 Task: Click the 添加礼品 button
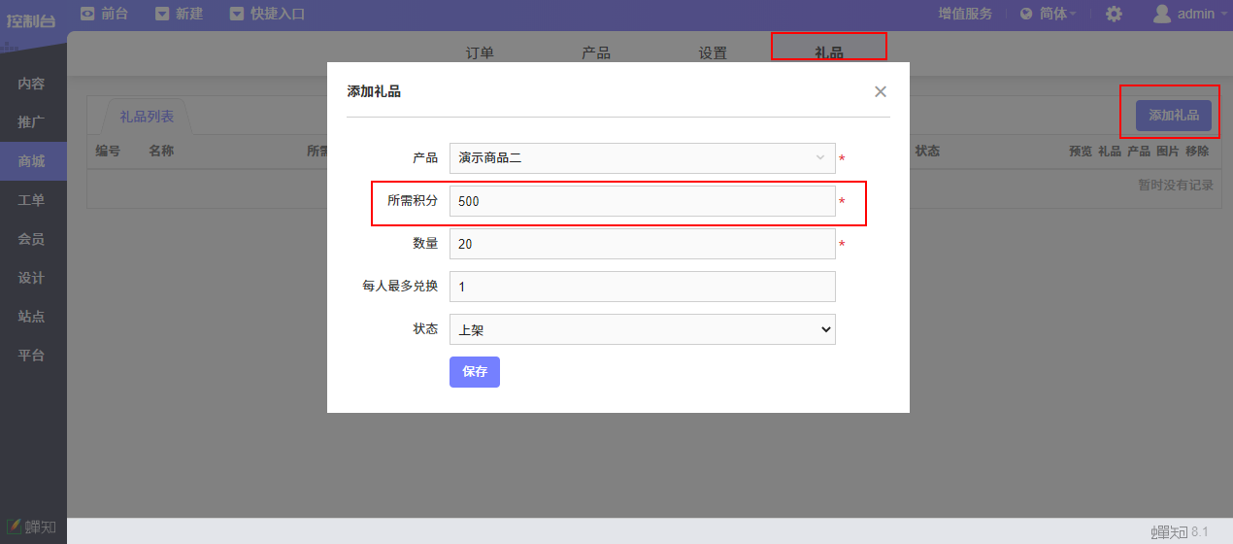pos(1174,116)
